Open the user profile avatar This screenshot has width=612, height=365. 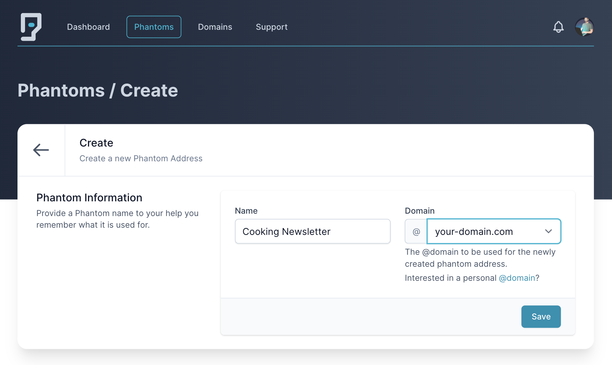click(584, 27)
